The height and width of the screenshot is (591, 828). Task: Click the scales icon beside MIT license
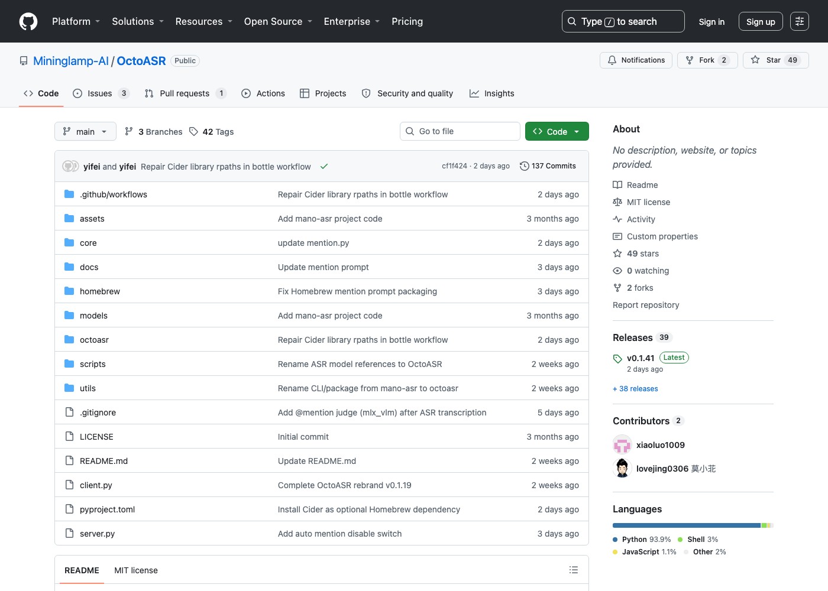click(x=617, y=202)
